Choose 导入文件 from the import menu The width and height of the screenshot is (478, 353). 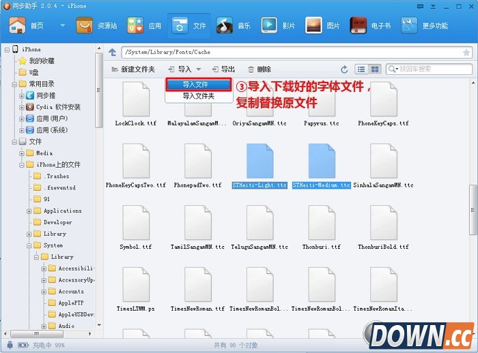[199, 85]
